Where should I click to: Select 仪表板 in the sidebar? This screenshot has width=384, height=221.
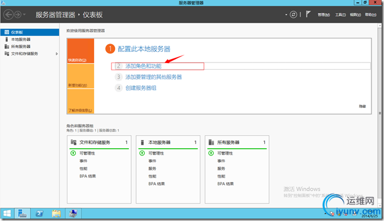click(x=30, y=32)
